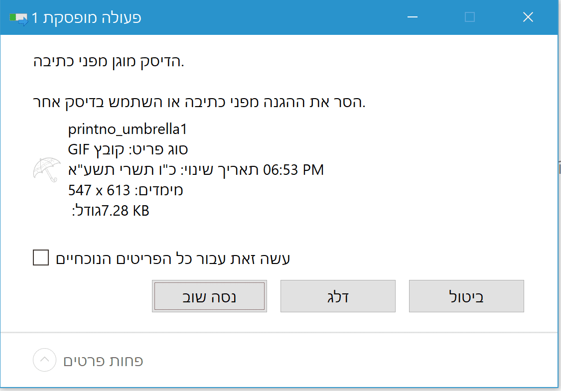Click the 'פעולה מופסקת 1' window title
The width and height of the screenshot is (561, 391).
click(x=87, y=18)
